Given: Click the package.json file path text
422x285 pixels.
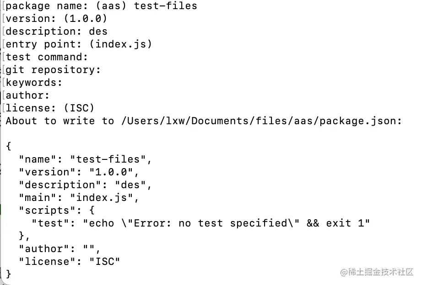Looking at the screenshot, I should (x=261, y=121).
